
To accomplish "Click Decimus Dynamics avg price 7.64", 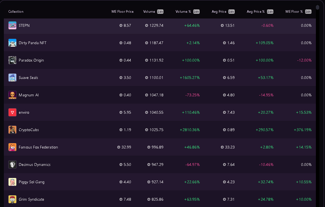I will click(x=229, y=165).
